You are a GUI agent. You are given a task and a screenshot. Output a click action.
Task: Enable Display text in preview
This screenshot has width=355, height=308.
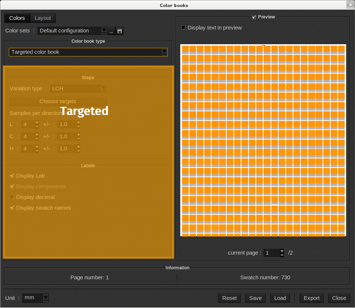point(183,28)
